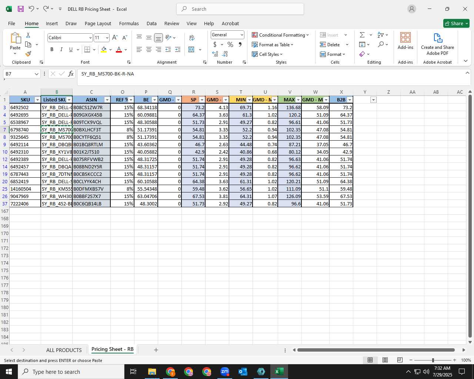Open the MAX column filter dropdown
This screenshot has width=474, height=379.
click(298, 100)
